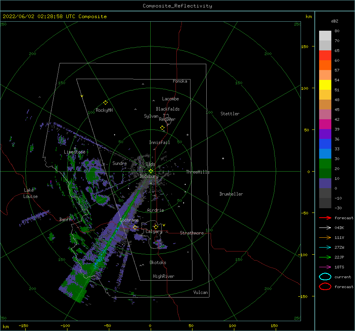Select the royal blue 33-36 dBZ swatch

coord(325,144)
